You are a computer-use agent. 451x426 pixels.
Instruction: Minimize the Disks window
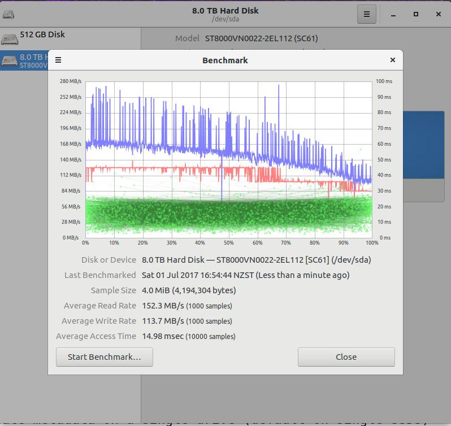click(393, 14)
